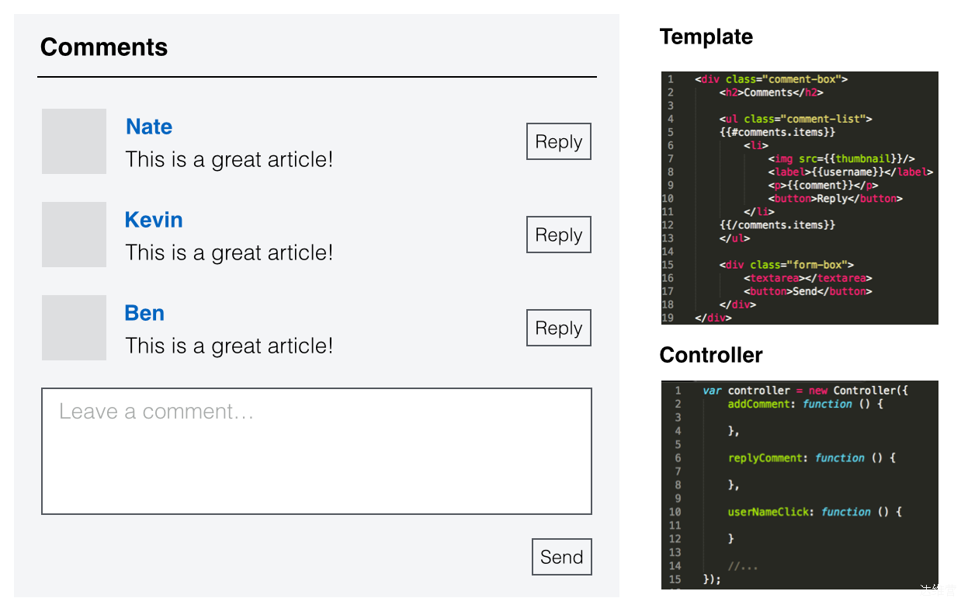Click the <p>{{comment}}</p> code line
Viewport: 961px width, 612px height.
pos(824,185)
